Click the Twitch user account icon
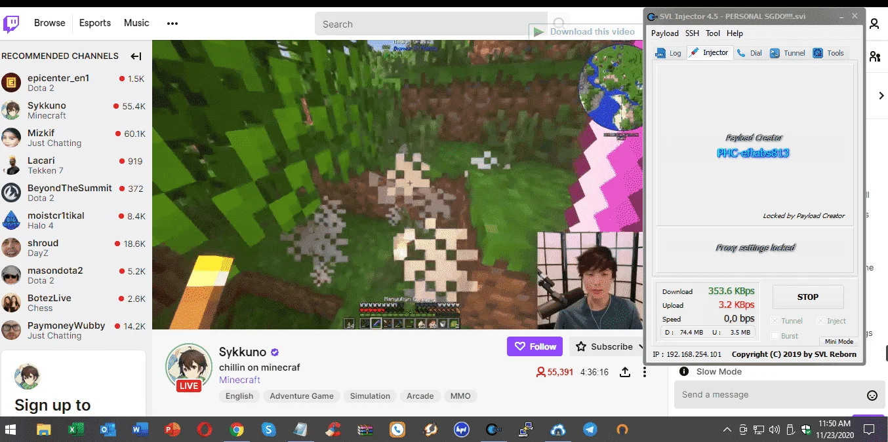The height and width of the screenshot is (442, 888). (874, 24)
